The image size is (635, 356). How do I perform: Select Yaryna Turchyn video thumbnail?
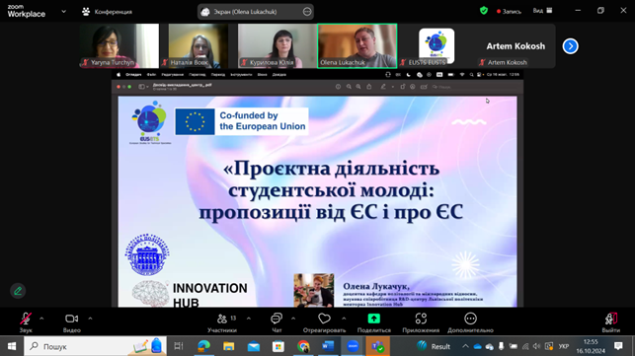119,45
